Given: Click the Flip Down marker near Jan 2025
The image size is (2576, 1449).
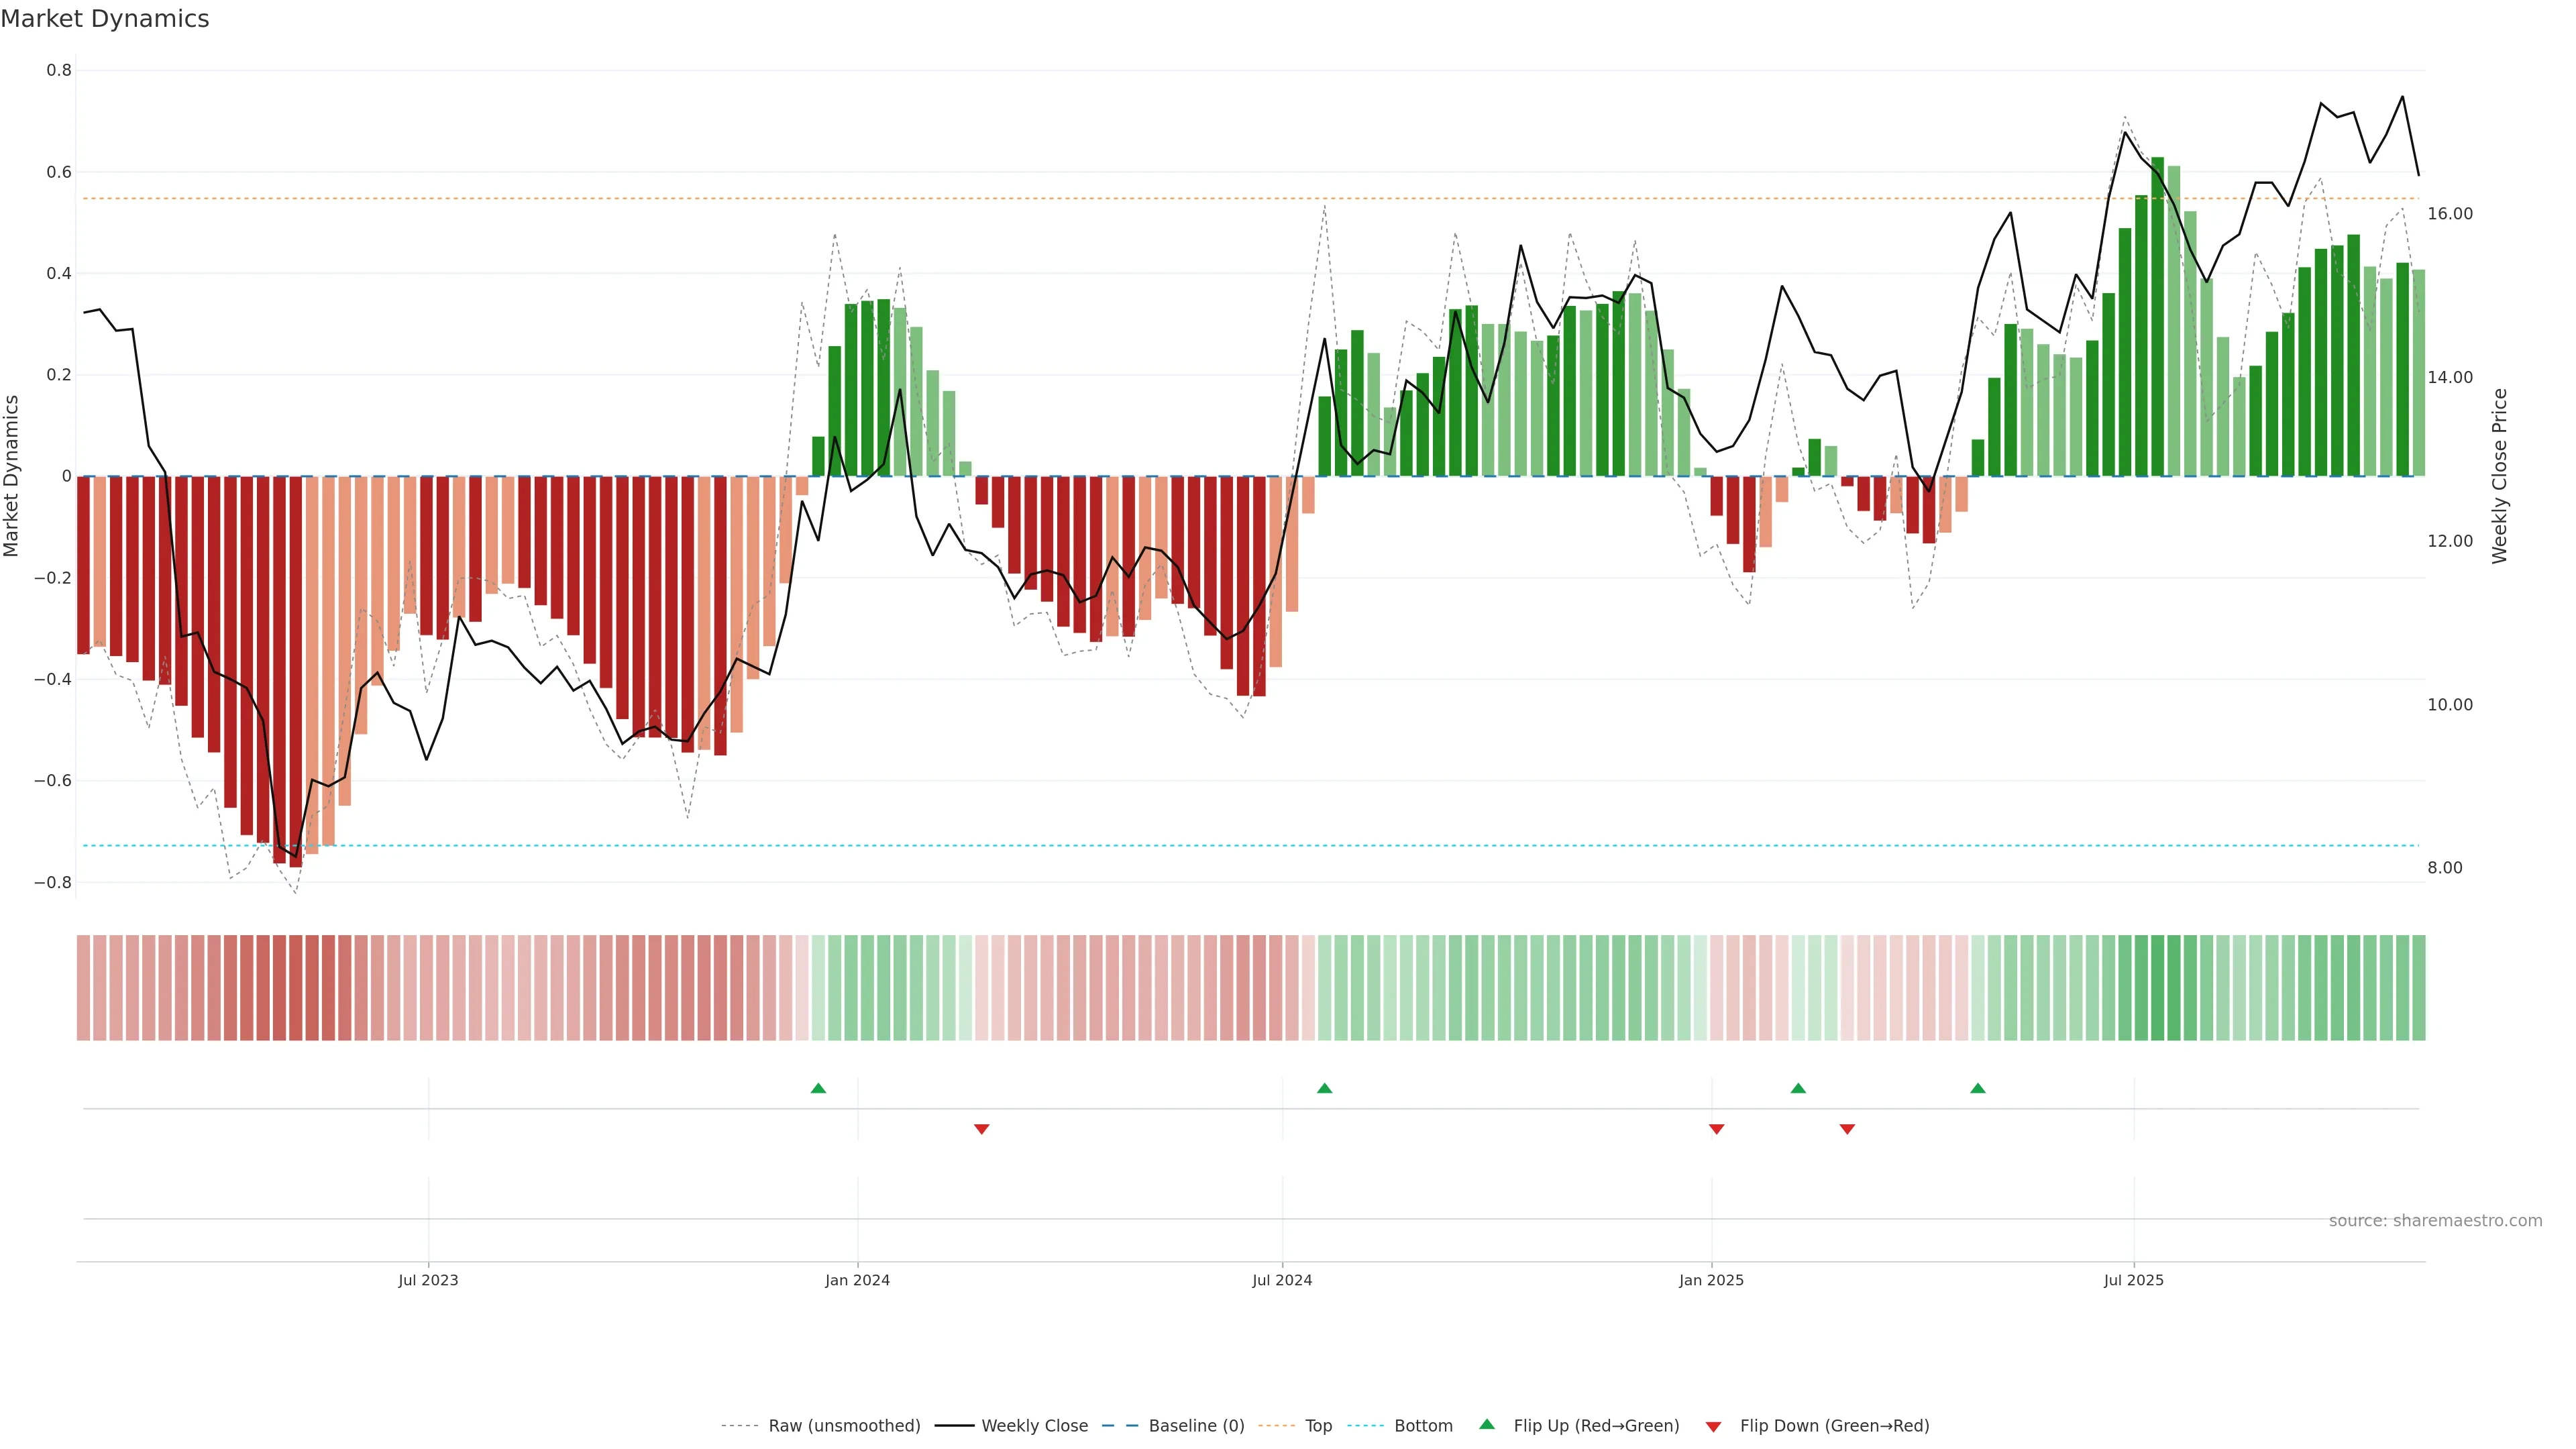Looking at the screenshot, I should coord(1716,1129).
